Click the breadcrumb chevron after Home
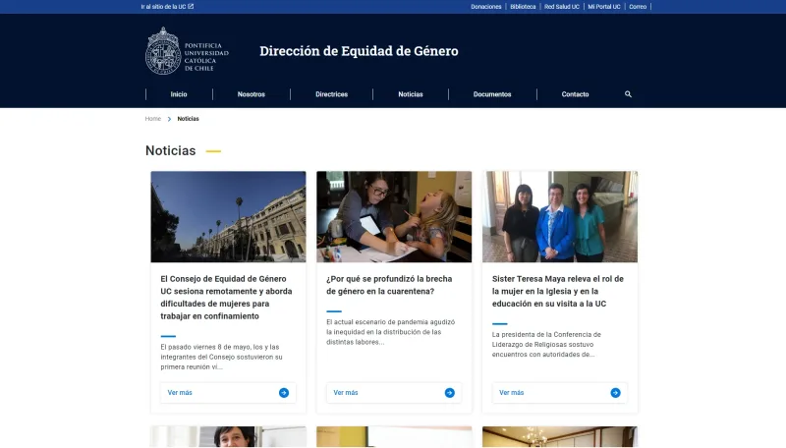The width and height of the screenshot is (786, 448). tap(169, 119)
